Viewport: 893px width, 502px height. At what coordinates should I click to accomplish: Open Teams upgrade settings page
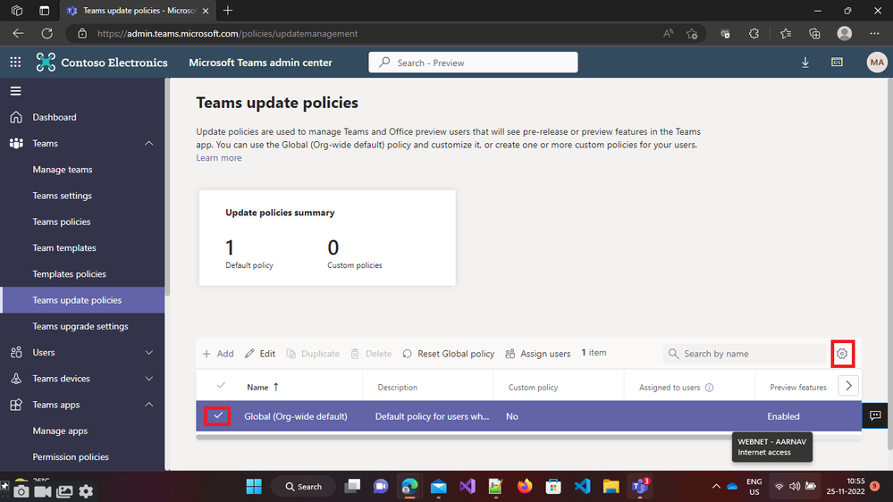click(x=82, y=326)
